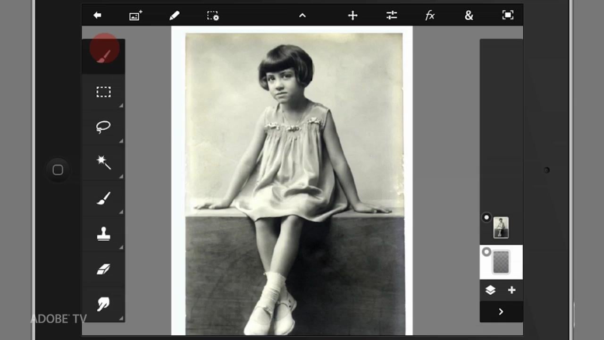
Task: Select the Paint Brush tool
Action: (103, 198)
